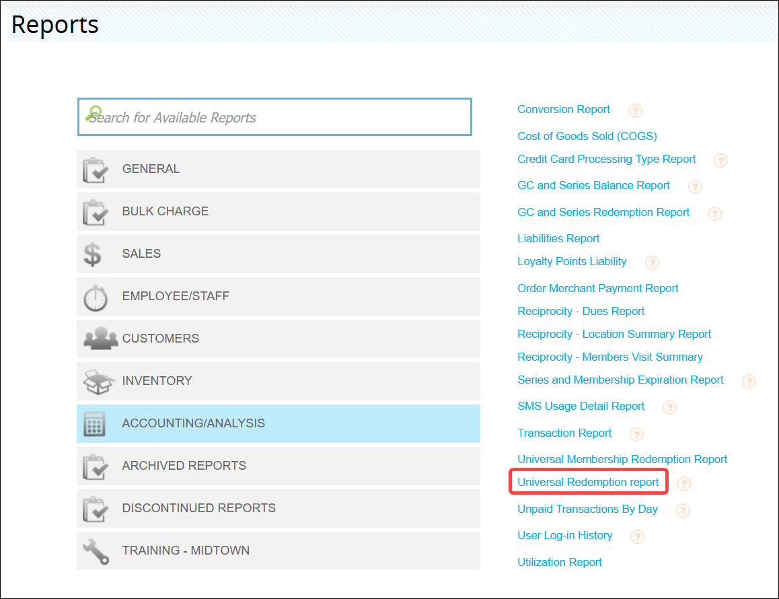Select the Employee/Staff category

click(x=279, y=296)
